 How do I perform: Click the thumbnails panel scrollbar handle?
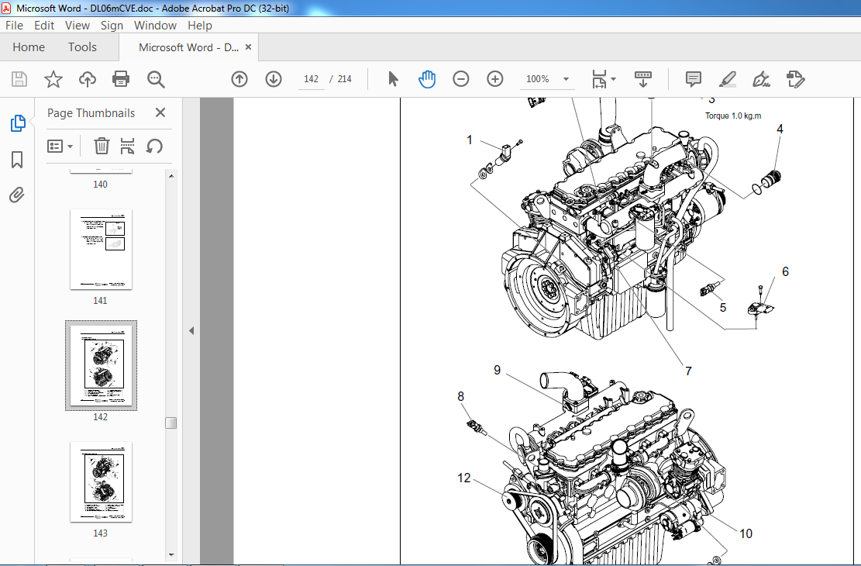(171, 423)
